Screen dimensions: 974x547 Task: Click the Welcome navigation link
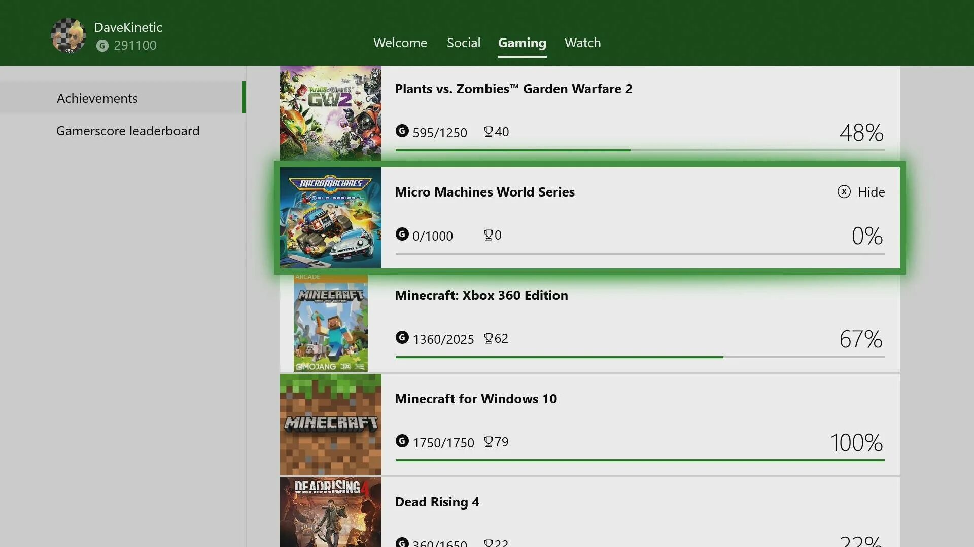point(400,42)
